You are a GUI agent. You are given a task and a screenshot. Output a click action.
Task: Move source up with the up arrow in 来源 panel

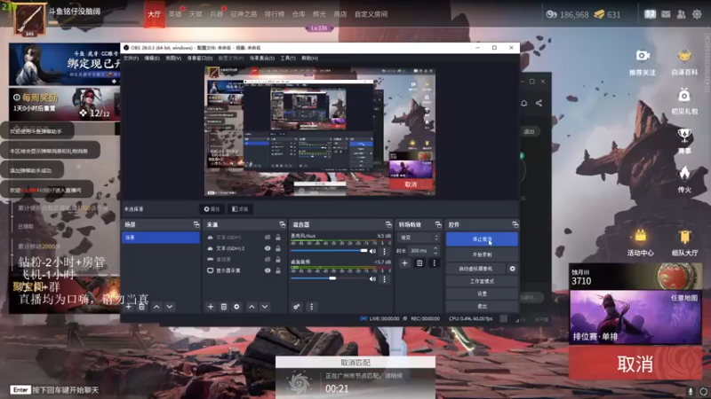pos(252,307)
